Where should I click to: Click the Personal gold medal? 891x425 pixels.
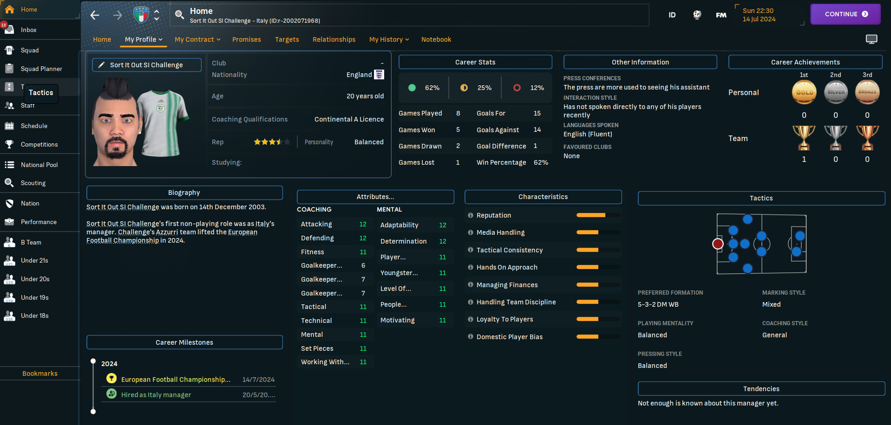coord(804,92)
